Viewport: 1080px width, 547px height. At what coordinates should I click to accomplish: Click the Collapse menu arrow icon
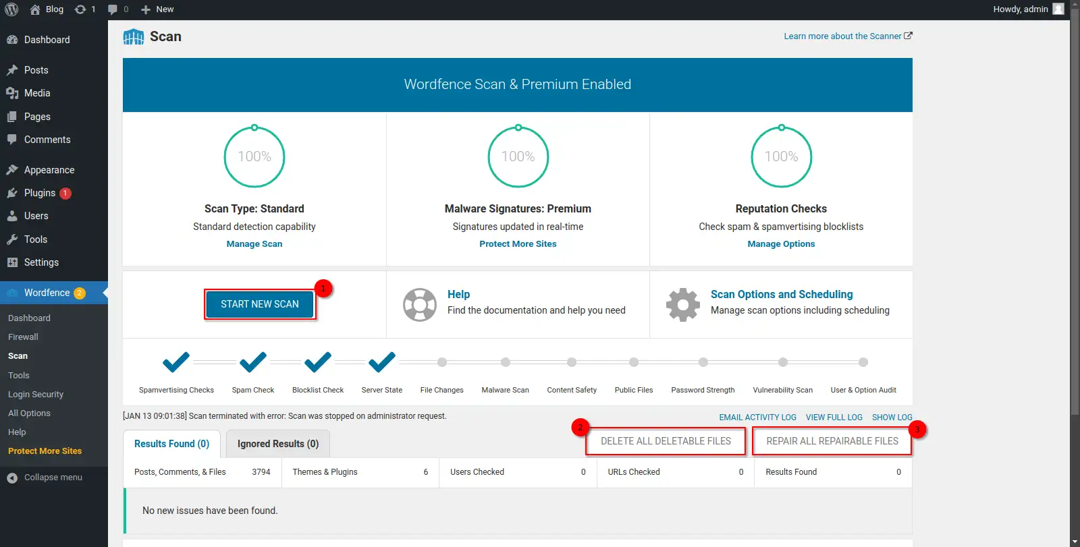click(12, 478)
